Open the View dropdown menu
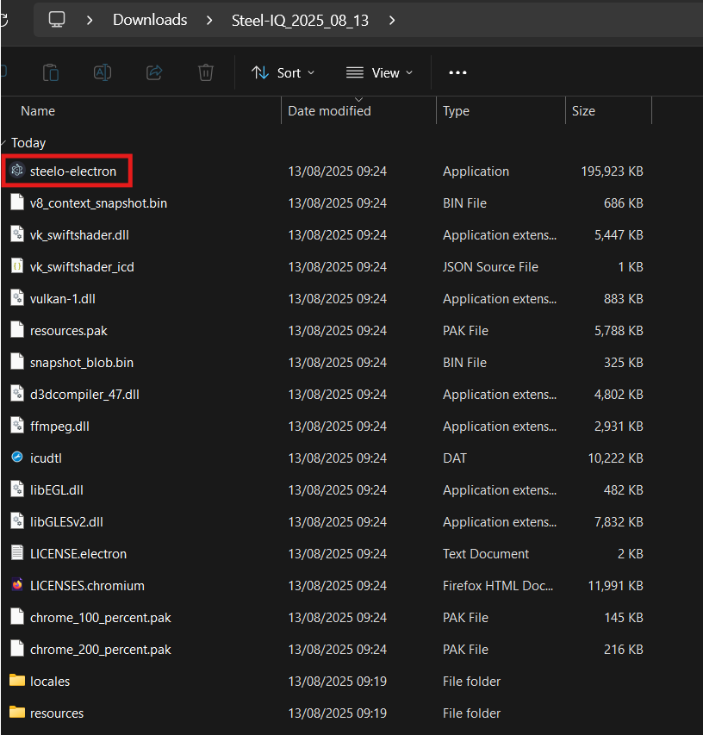This screenshot has width=703, height=735. (x=379, y=73)
